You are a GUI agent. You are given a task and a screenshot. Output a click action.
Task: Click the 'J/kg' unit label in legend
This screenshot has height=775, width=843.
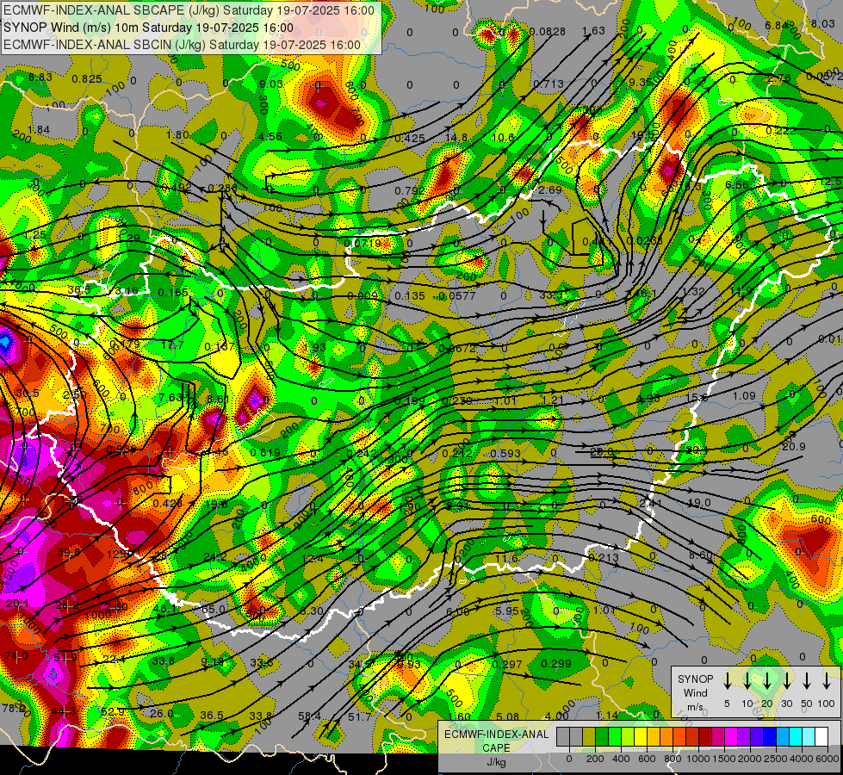click(496, 762)
